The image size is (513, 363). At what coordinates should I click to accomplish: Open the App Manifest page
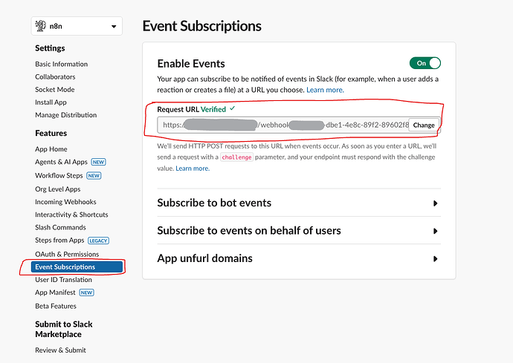pos(55,292)
